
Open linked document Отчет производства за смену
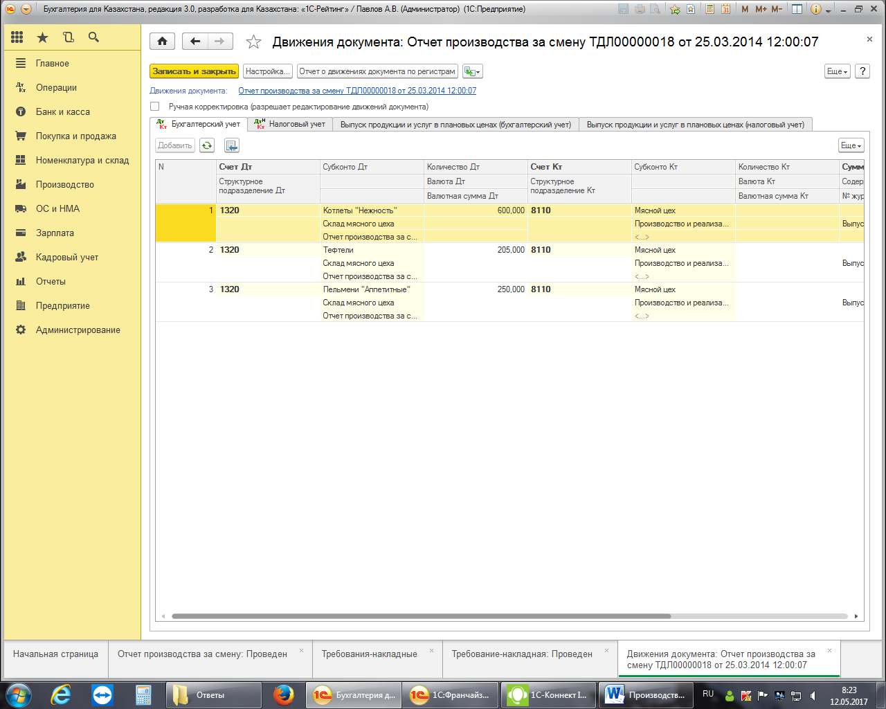[357, 91]
